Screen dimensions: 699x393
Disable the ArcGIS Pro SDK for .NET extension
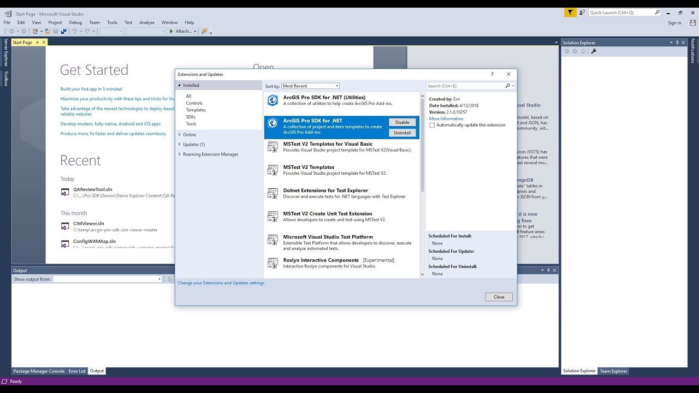pos(402,122)
